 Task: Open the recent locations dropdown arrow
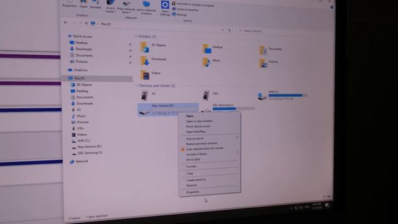(81, 23)
